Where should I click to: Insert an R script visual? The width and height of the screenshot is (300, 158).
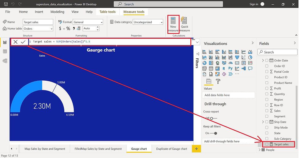click(x=224, y=68)
